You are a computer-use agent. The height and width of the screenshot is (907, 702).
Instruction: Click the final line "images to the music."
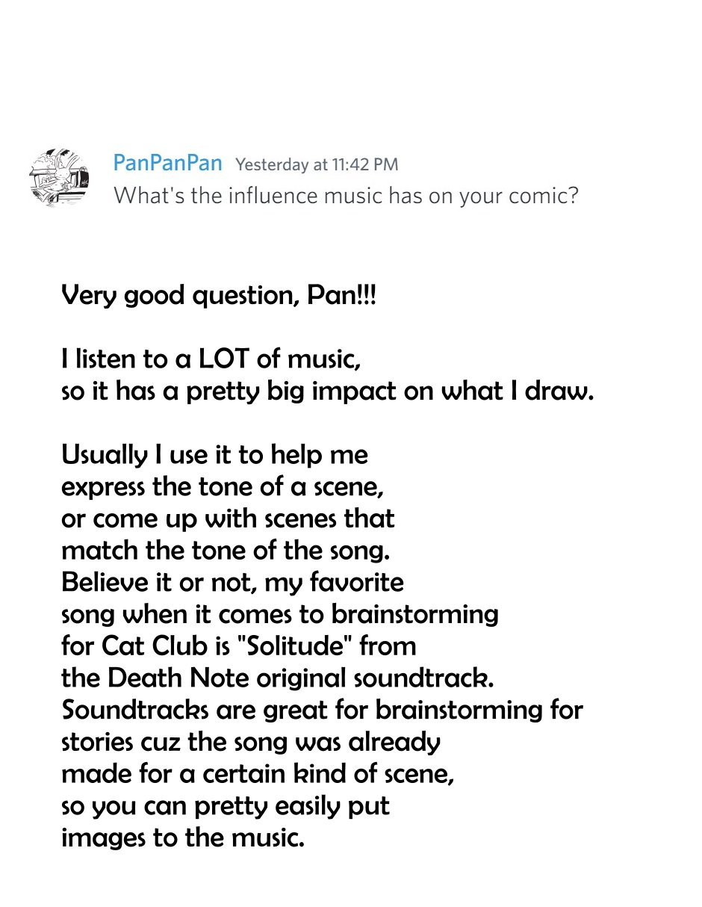point(183,838)
